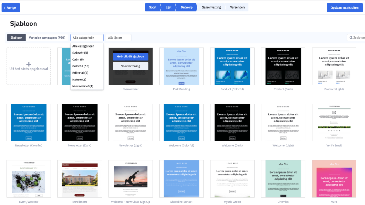Image resolution: width=365 pixels, height=205 pixels.
Task: Select Colorful (10) category option
Action: pos(81,66)
